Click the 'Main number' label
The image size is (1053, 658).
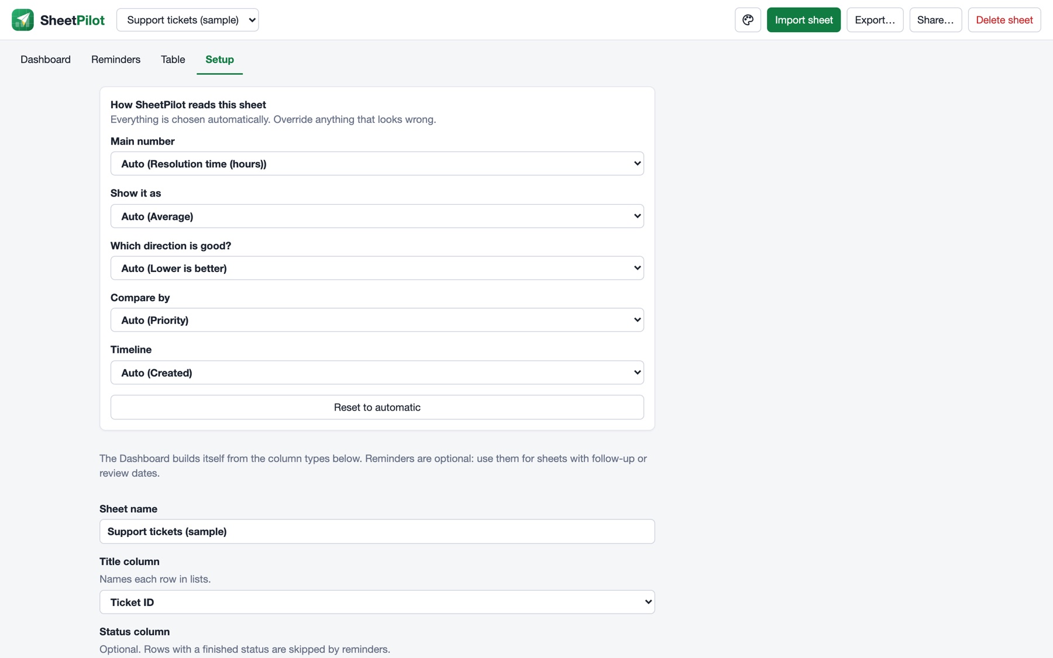pos(143,142)
